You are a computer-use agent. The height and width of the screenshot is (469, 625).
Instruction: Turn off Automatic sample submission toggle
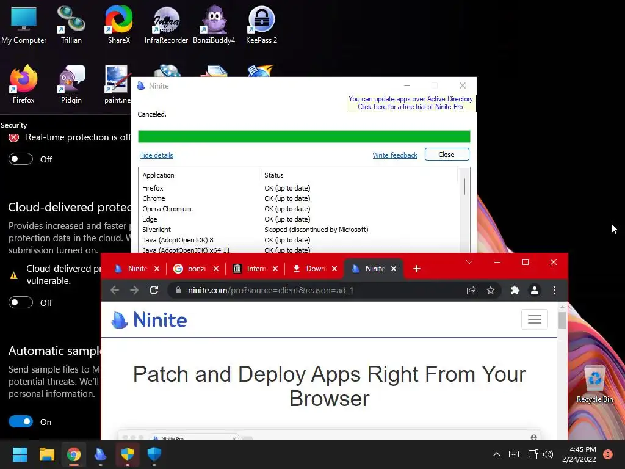pos(21,421)
